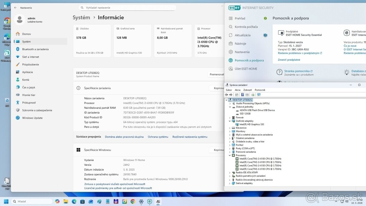Collapse the Procesory tree node
The width and height of the screenshot is (366, 206).
click(x=230, y=155)
